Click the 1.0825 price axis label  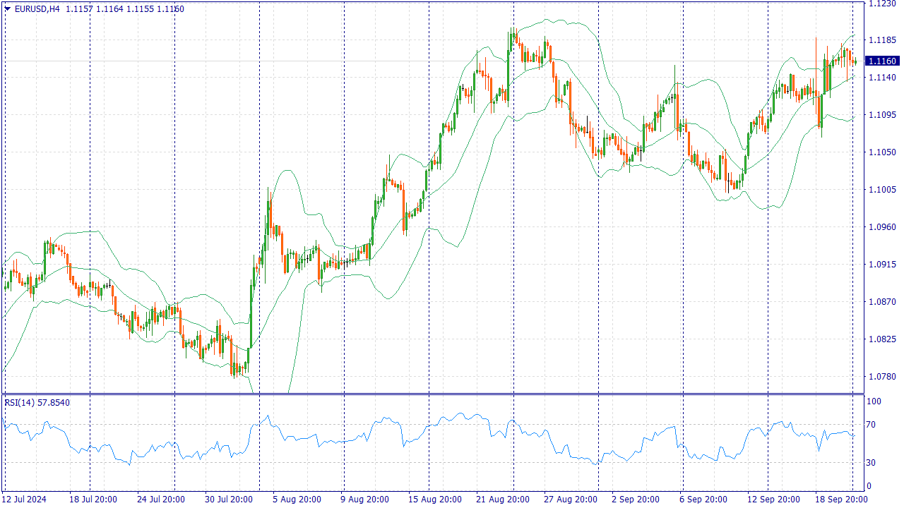pos(882,339)
